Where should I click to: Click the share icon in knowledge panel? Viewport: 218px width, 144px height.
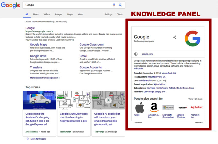[x=175, y=37]
